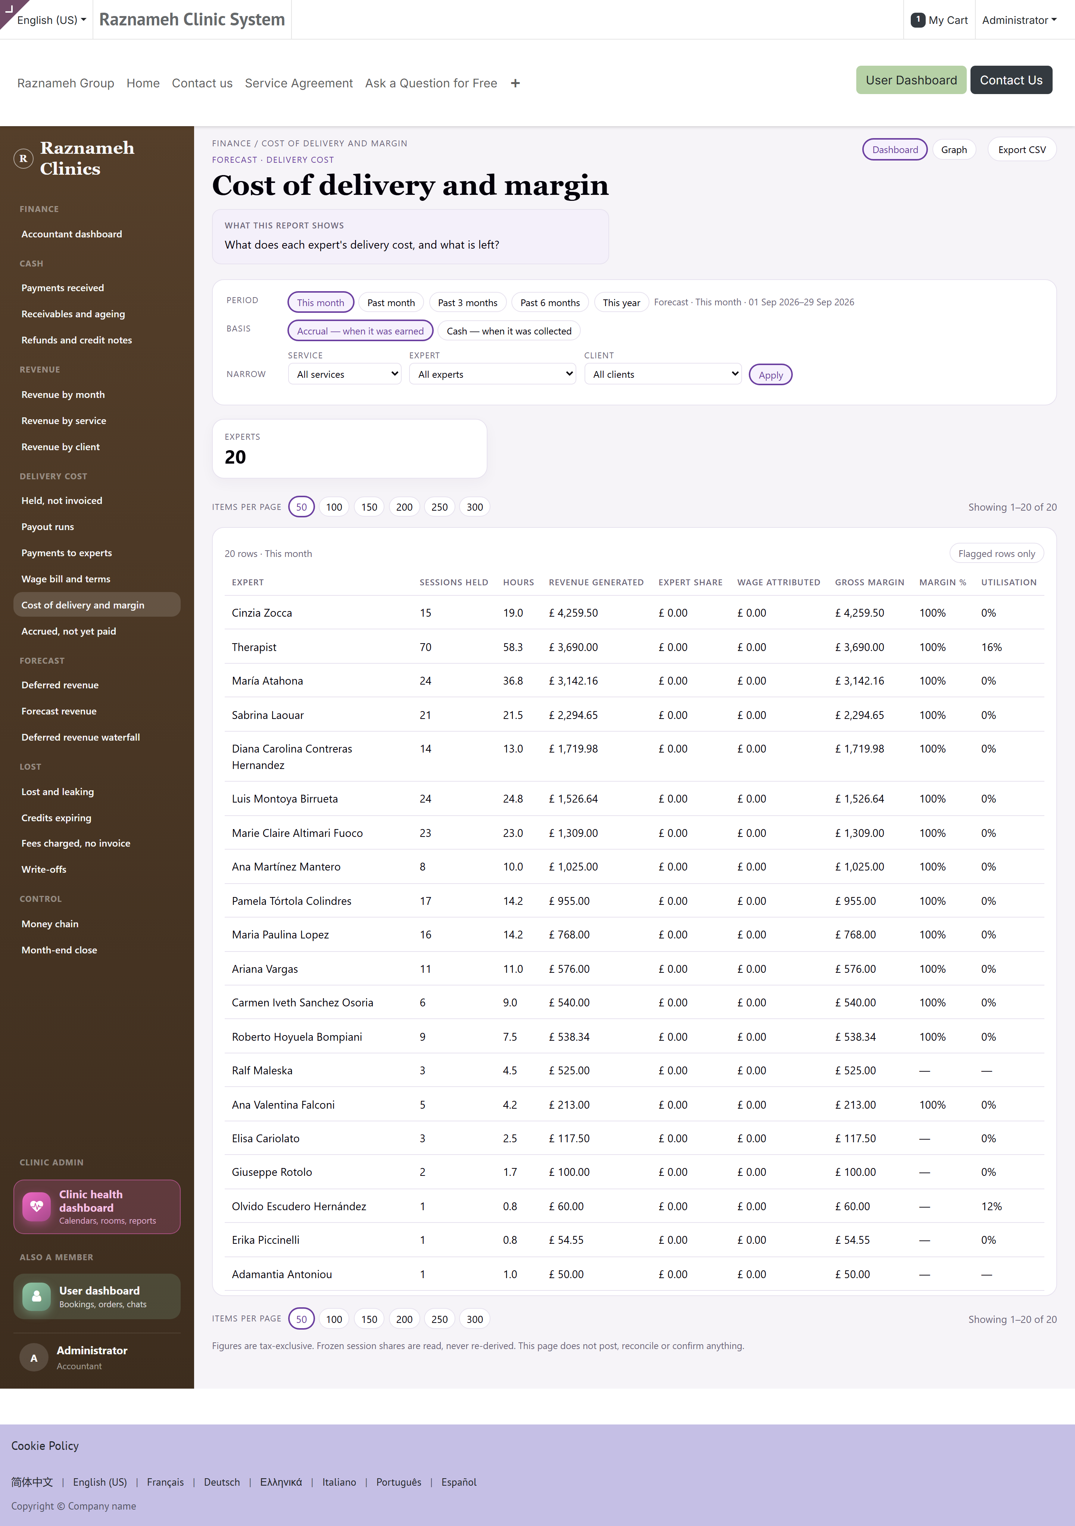The height and width of the screenshot is (1526, 1075).
Task: Open the English (US) language dropdown
Action: click(x=52, y=20)
